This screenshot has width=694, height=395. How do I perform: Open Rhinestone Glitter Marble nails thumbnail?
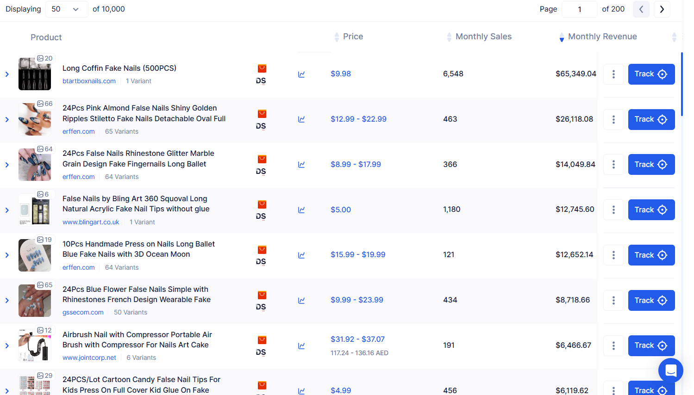[x=35, y=165]
